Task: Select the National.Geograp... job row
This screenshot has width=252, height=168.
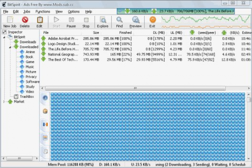Action: (145, 54)
